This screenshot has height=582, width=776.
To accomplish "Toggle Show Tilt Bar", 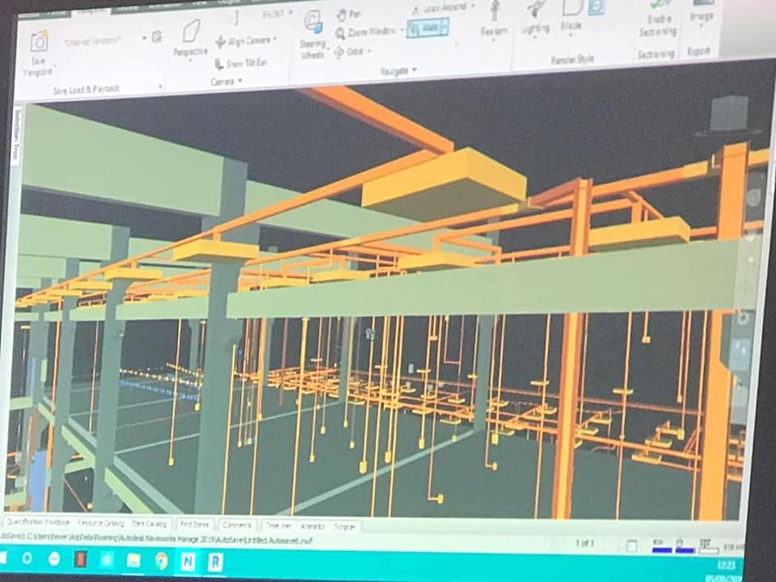I will [241, 64].
